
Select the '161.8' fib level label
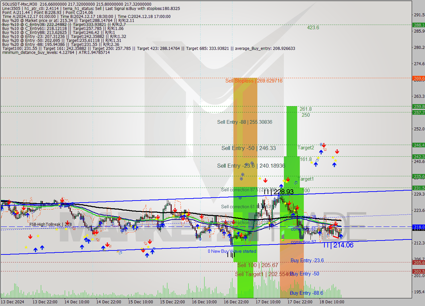(x=306, y=159)
